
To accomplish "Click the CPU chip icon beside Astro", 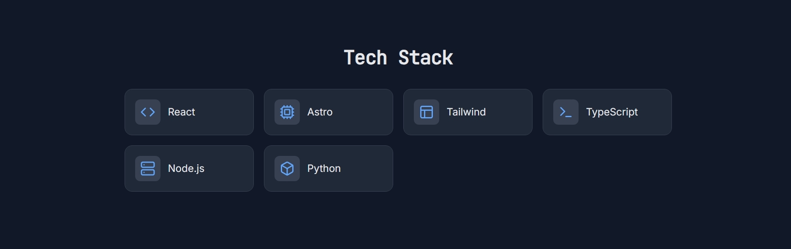I will click(287, 112).
